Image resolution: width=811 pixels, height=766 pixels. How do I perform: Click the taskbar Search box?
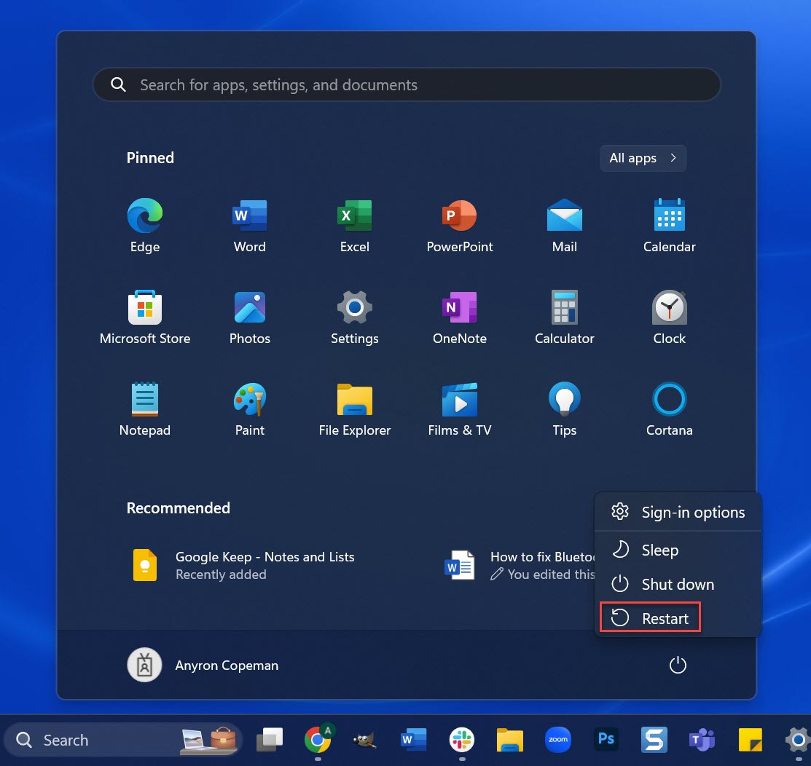click(x=123, y=740)
